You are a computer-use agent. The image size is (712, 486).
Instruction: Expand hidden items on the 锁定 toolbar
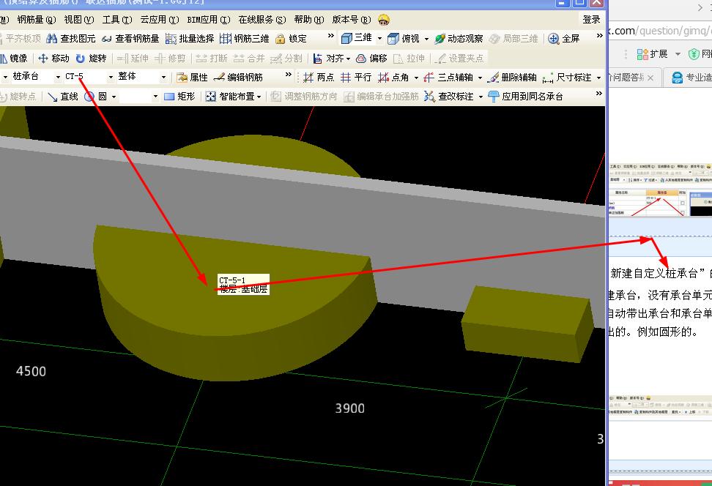tap(330, 36)
